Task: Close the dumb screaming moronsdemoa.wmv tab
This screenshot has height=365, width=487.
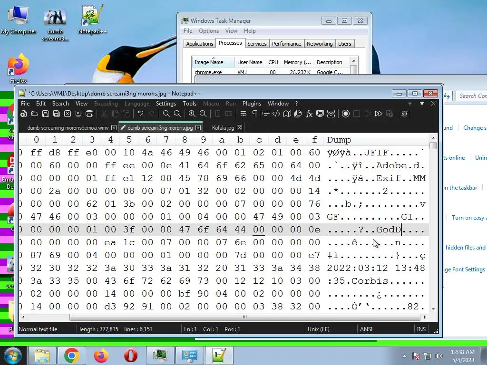Action: (x=114, y=127)
